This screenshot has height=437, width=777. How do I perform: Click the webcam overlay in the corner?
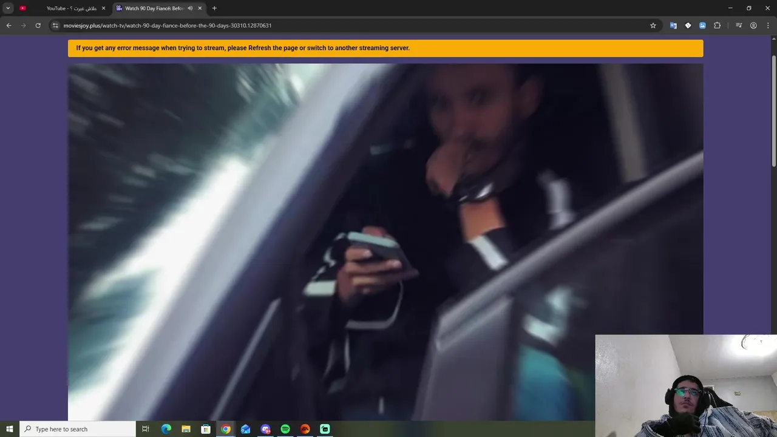tap(686, 386)
